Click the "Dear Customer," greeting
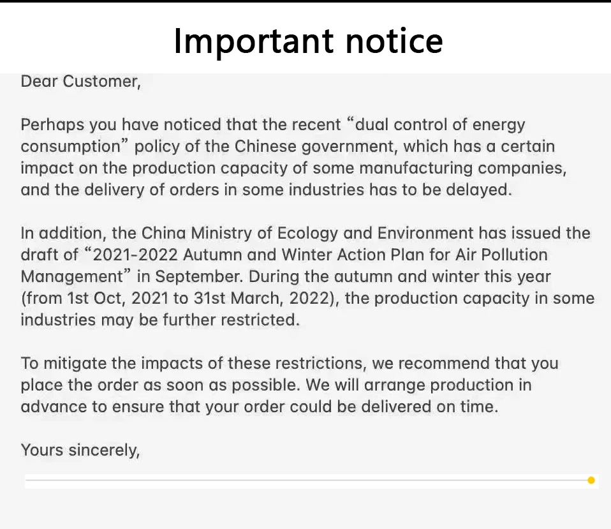Image resolution: width=611 pixels, height=529 pixels. (80, 82)
